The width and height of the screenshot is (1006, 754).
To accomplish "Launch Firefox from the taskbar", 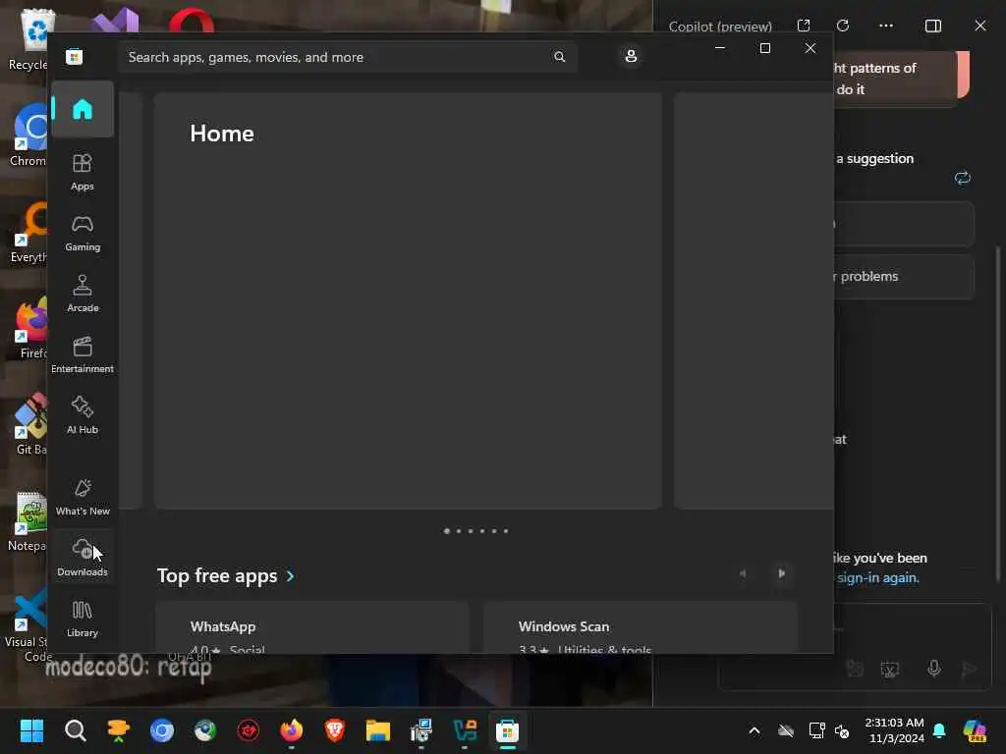I will (291, 730).
